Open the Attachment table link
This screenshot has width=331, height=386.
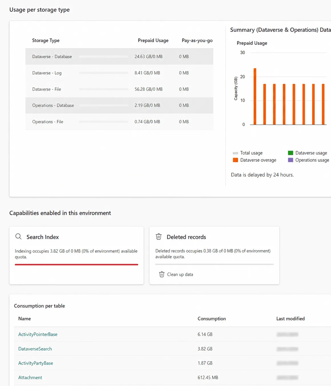(x=30, y=377)
